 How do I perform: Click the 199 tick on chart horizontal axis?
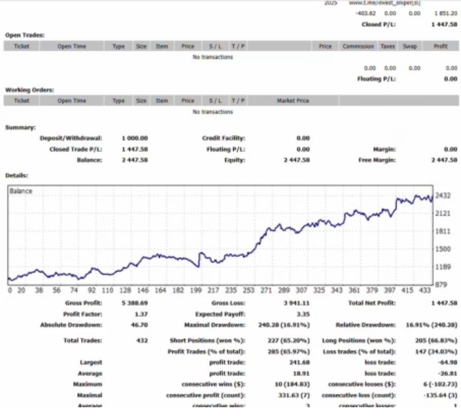[195, 291]
